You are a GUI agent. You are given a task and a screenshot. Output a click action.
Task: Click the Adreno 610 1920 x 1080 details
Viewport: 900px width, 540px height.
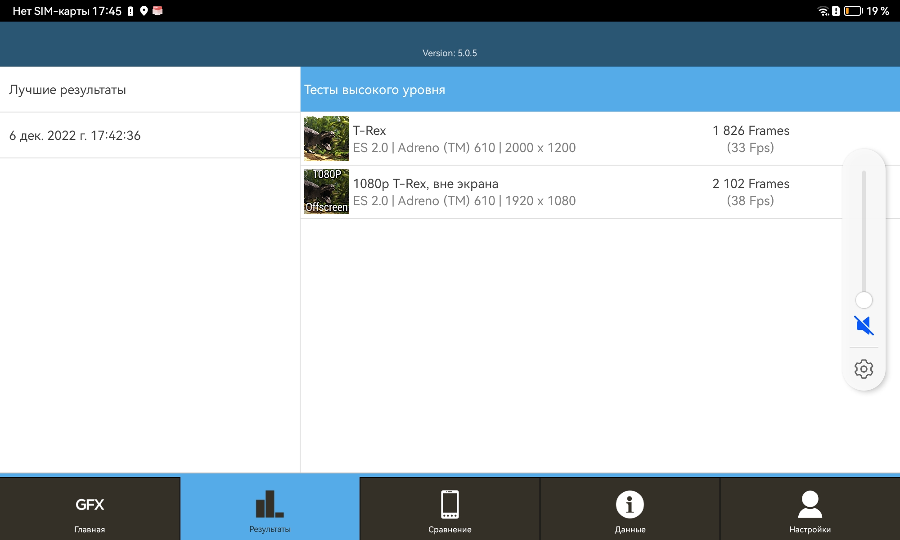[x=464, y=201]
